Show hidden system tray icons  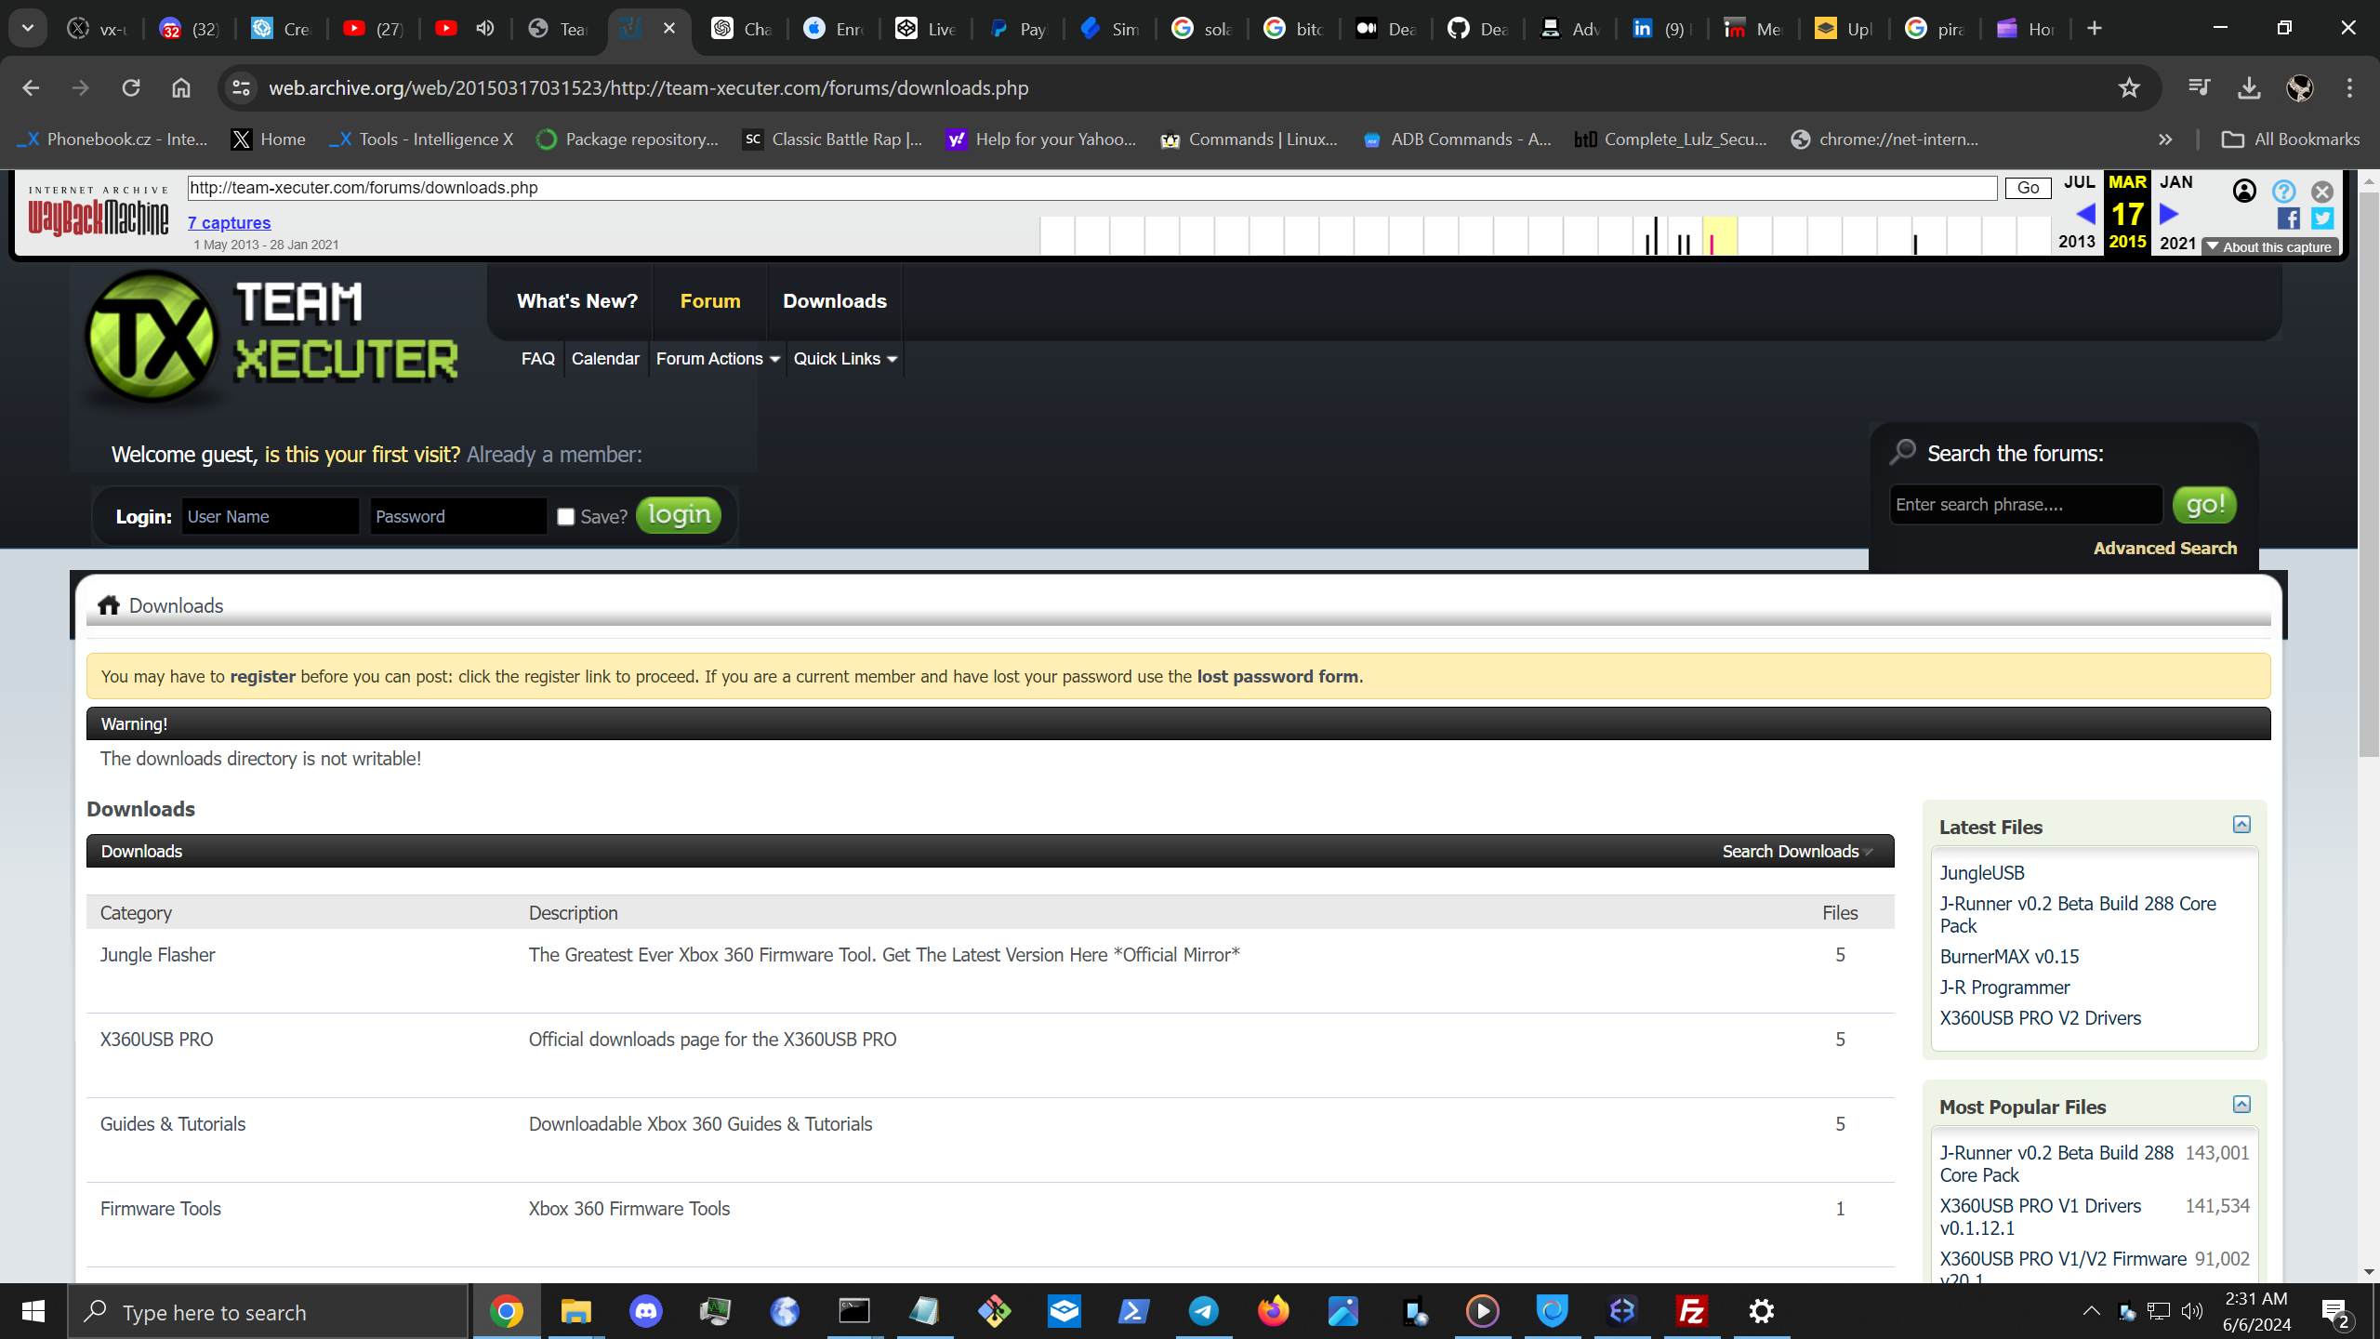pos(2092,1312)
